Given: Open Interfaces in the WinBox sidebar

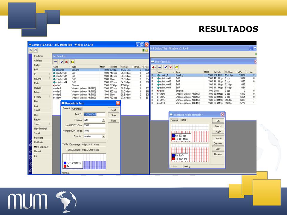Looking at the screenshot, I should tap(39, 56).
